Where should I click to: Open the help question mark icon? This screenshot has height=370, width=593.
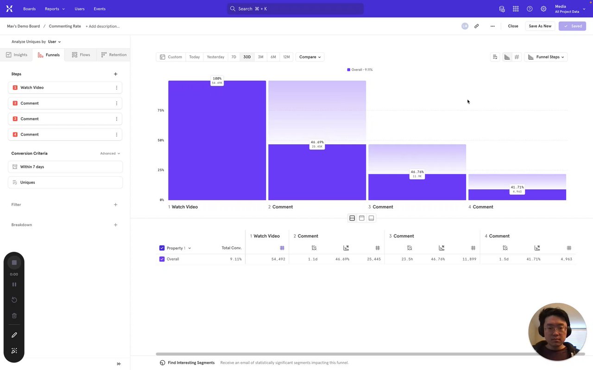(x=530, y=9)
